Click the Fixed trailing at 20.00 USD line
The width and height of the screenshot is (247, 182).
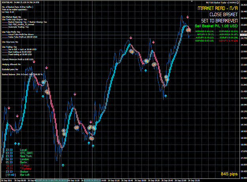point(20,54)
